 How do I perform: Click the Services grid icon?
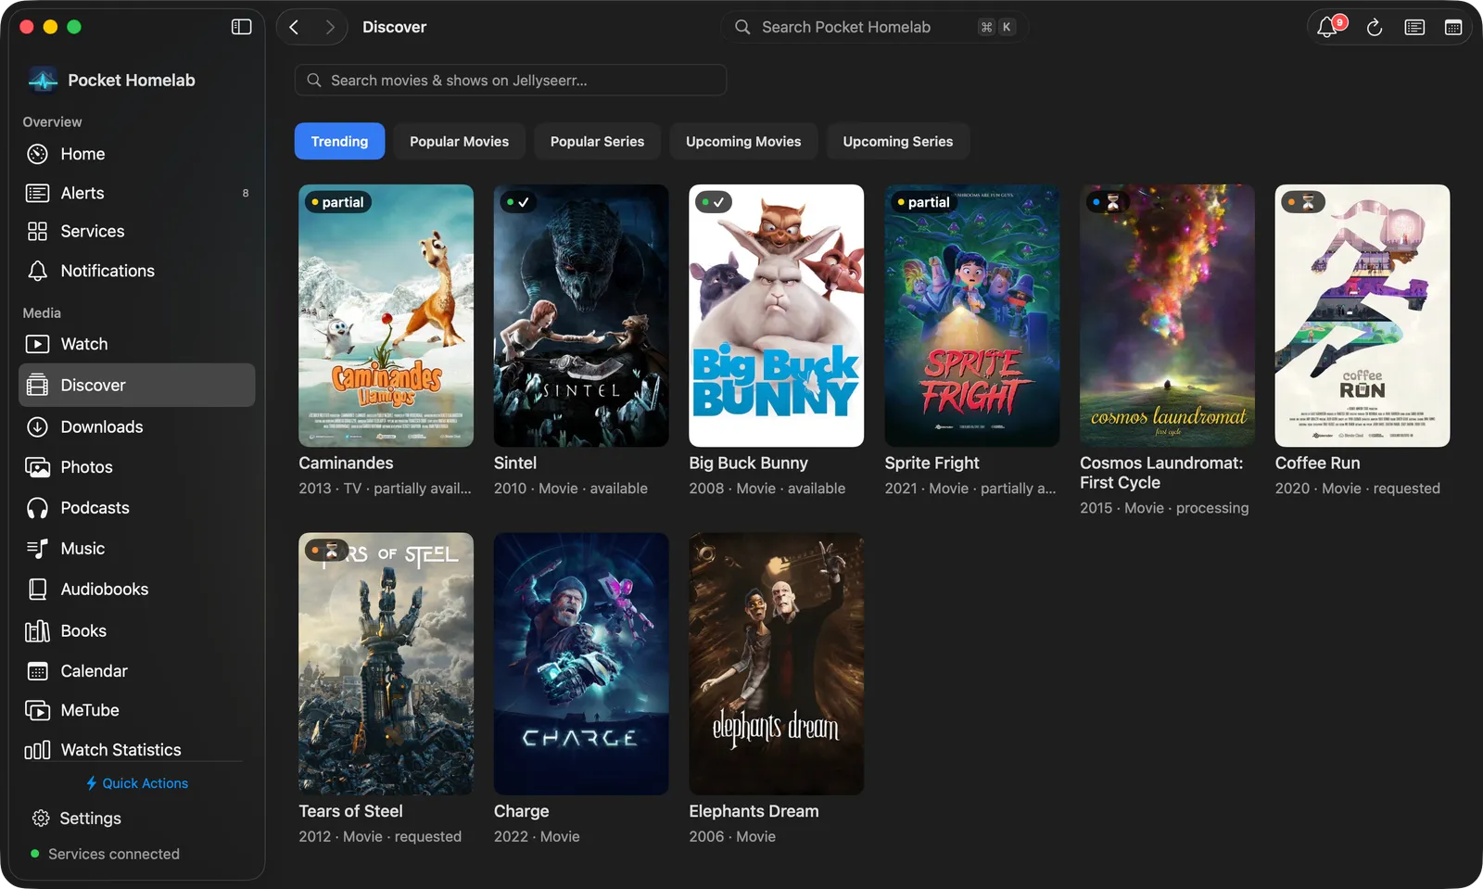[x=37, y=232]
